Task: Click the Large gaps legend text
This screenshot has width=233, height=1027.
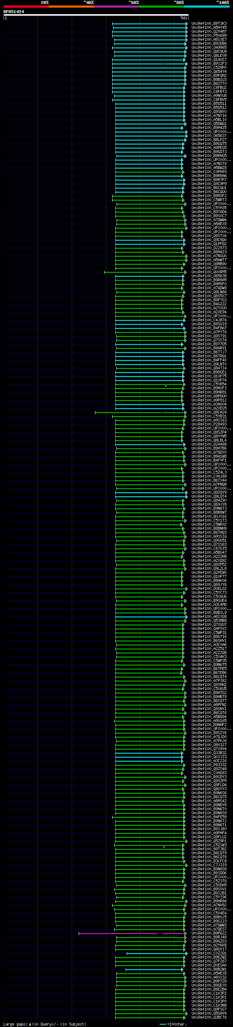Action: pos(45,1024)
